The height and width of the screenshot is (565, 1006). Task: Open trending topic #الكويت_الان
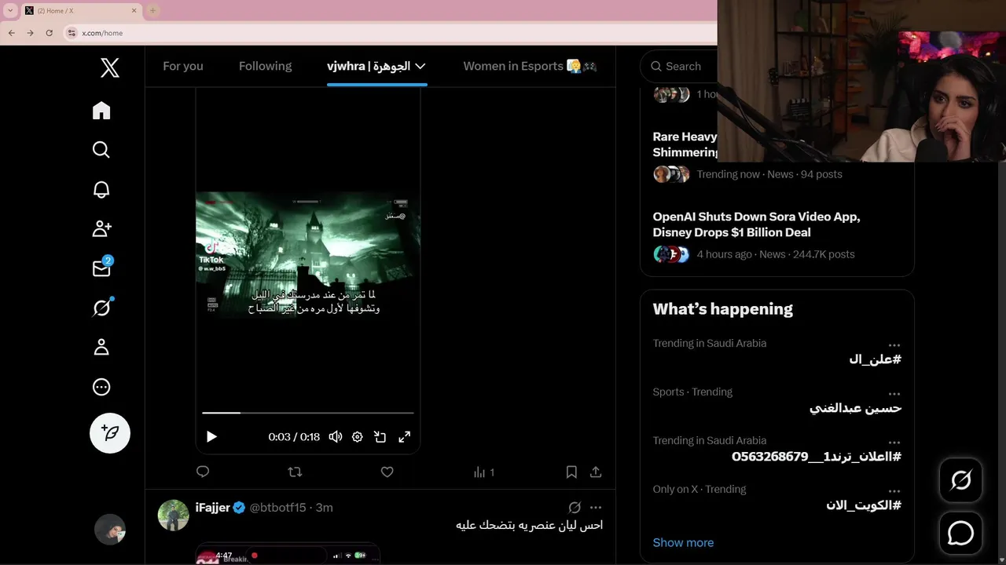[864, 505]
